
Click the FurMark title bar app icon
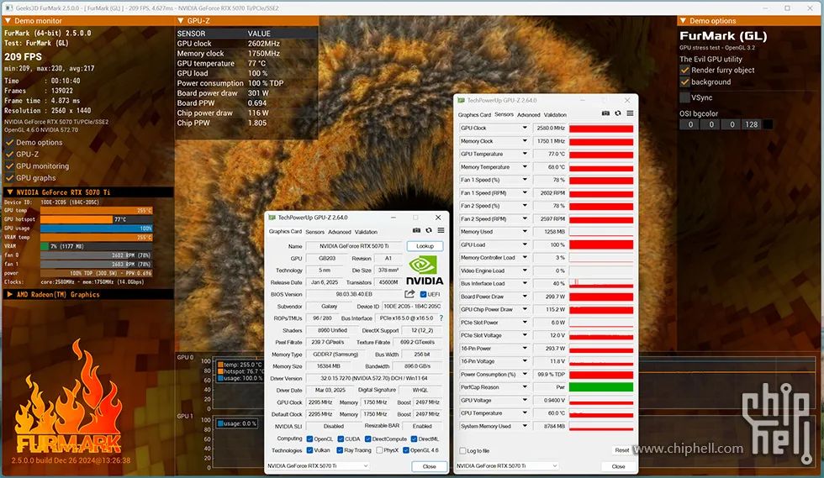[9, 8]
